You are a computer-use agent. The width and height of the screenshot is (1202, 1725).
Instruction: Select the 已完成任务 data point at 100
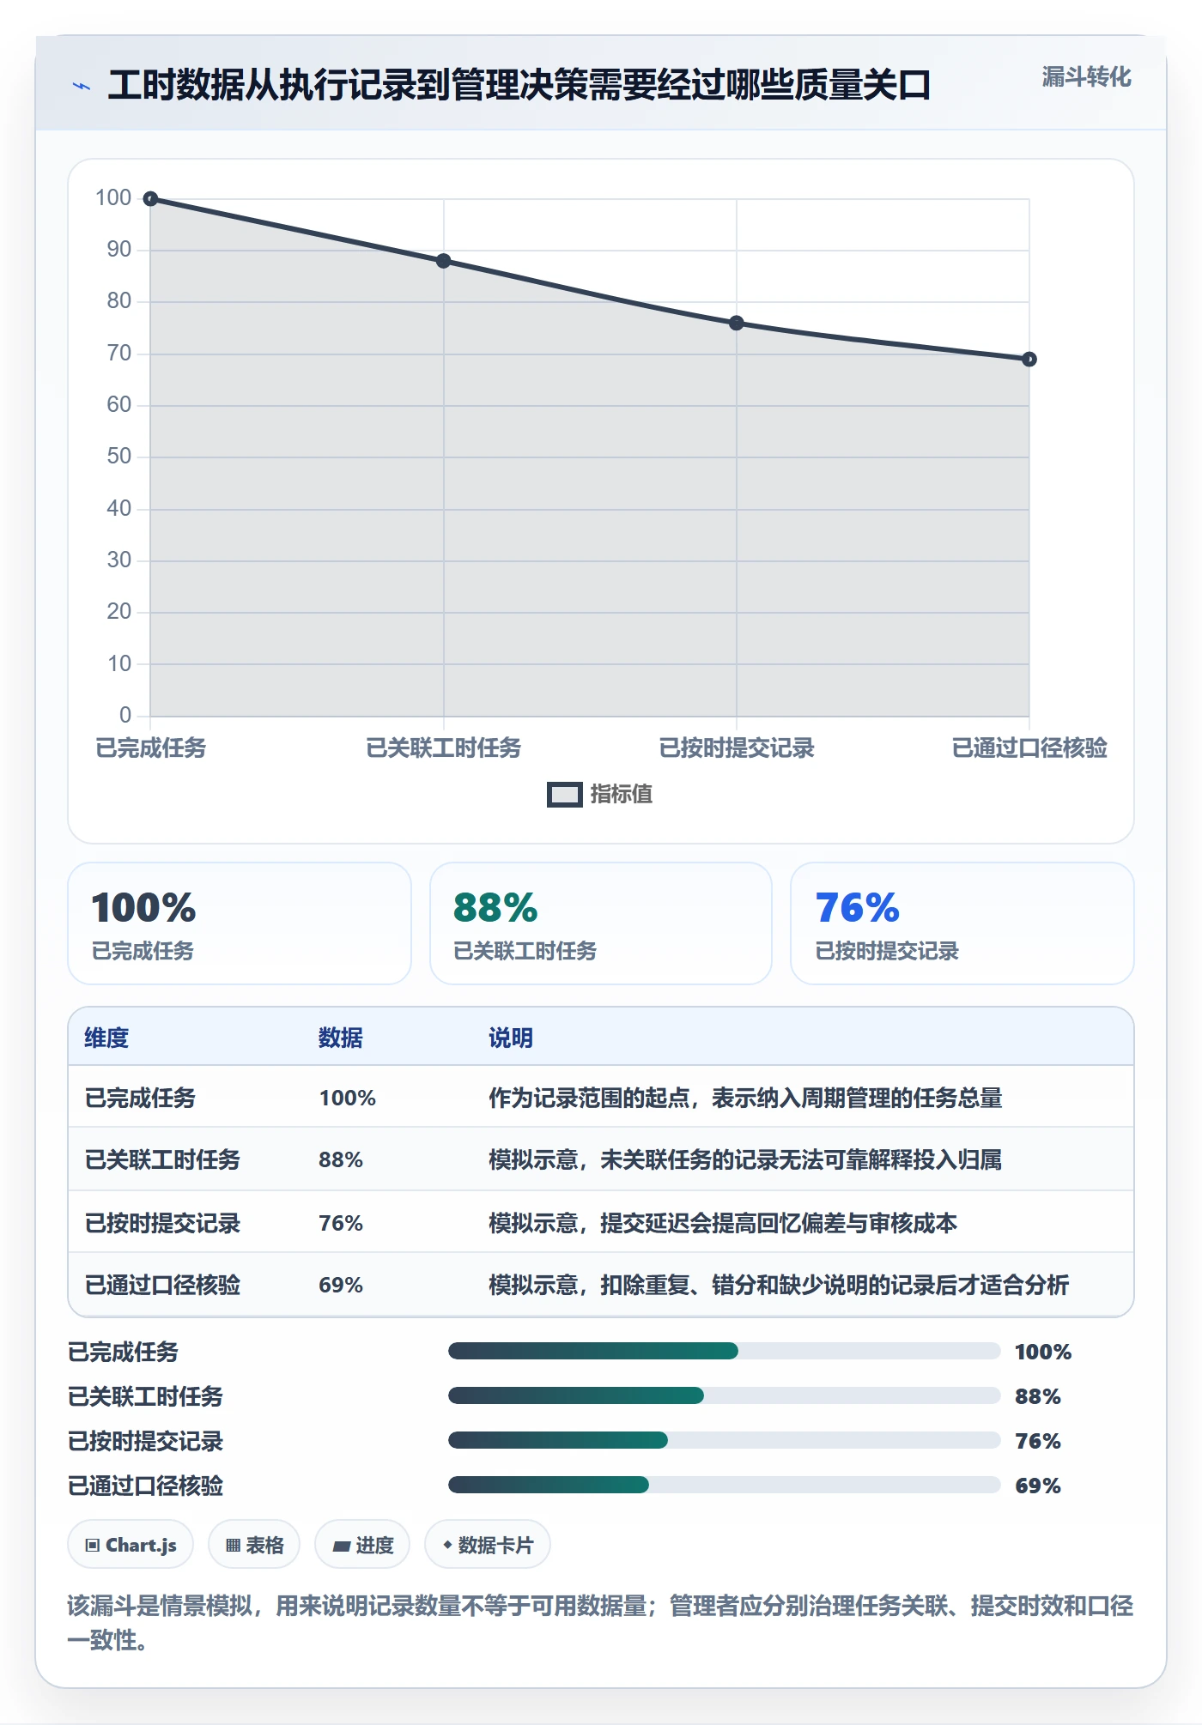[150, 199]
